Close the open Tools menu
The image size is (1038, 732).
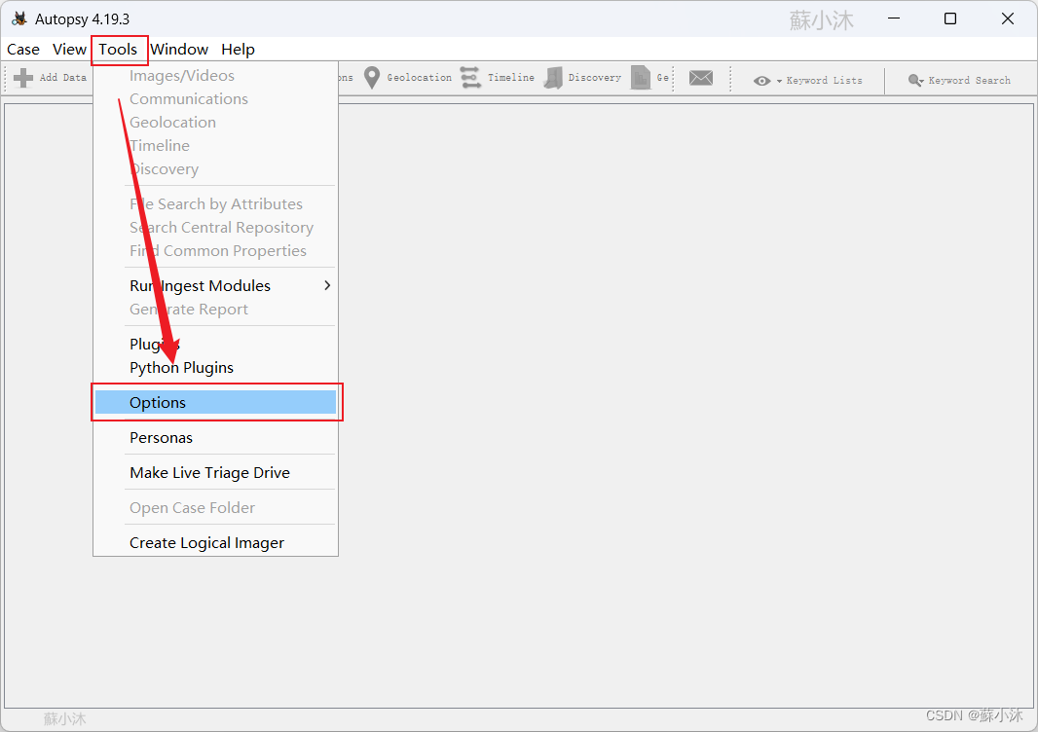[x=119, y=50]
